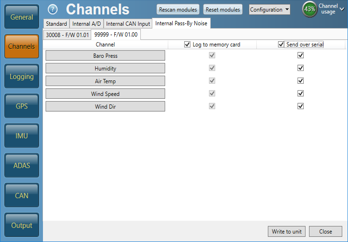Open the Logging section in sidebar
Viewport: 348px width, 242px height.
tap(22, 76)
